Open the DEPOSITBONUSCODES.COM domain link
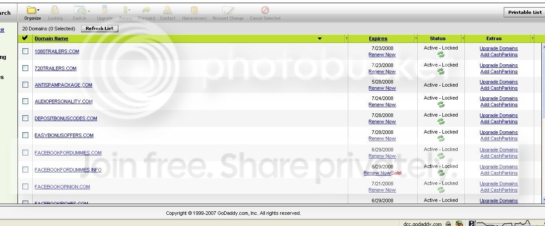545x226 pixels. click(x=66, y=118)
